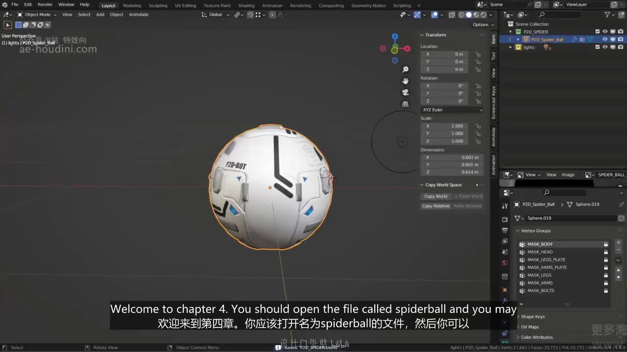Toggle lights collection exclude checkbox
Screen dimensions: 627x352
(x=597, y=47)
